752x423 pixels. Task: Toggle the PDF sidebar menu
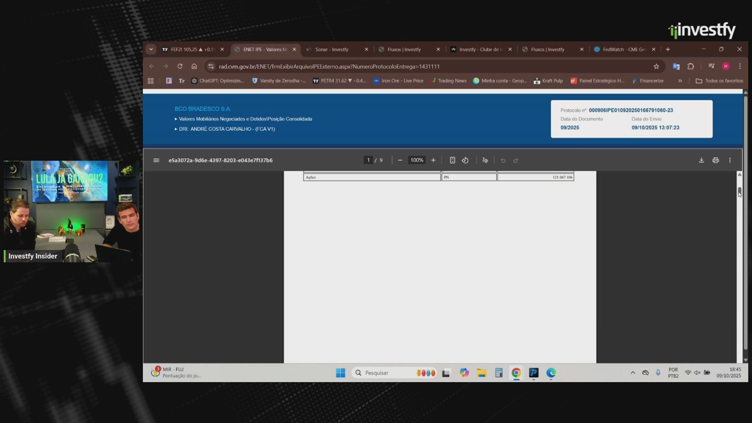coord(156,160)
